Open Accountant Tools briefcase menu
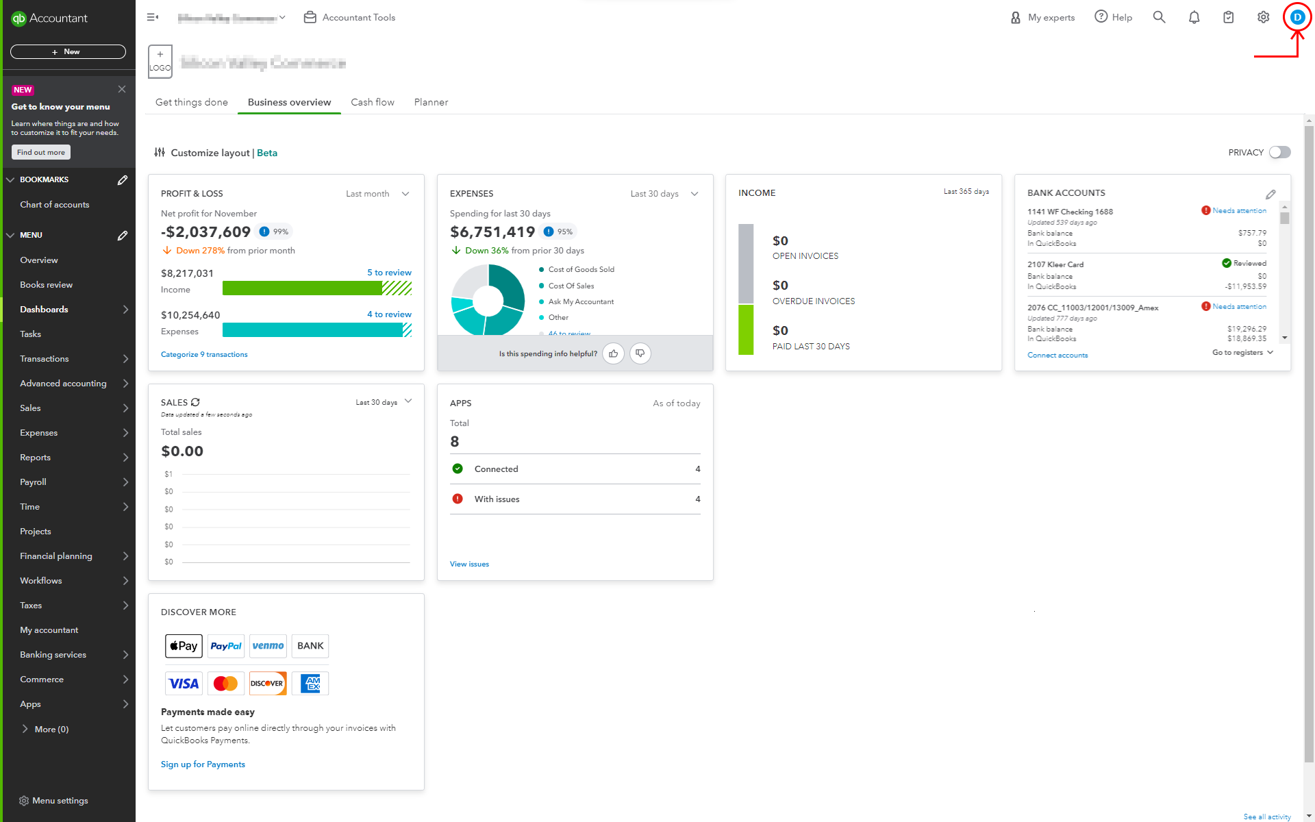Image resolution: width=1315 pixels, height=822 pixels. click(349, 17)
